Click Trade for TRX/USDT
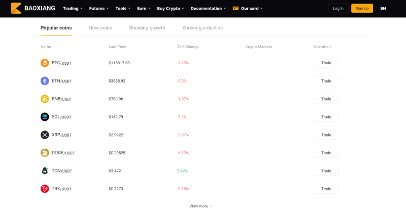This screenshot has width=406, height=209. [x=326, y=189]
